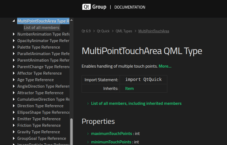The height and width of the screenshot is (145, 227).
Task: Open OpacityAnimator Type Reference entry
Action: tap(43, 41)
